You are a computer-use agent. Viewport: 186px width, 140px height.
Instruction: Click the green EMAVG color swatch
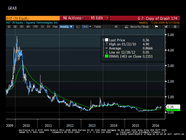point(107,56)
